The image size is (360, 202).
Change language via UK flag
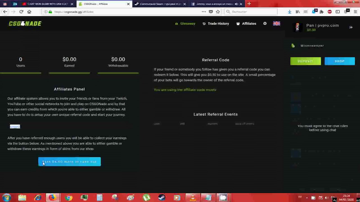tap(276, 24)
